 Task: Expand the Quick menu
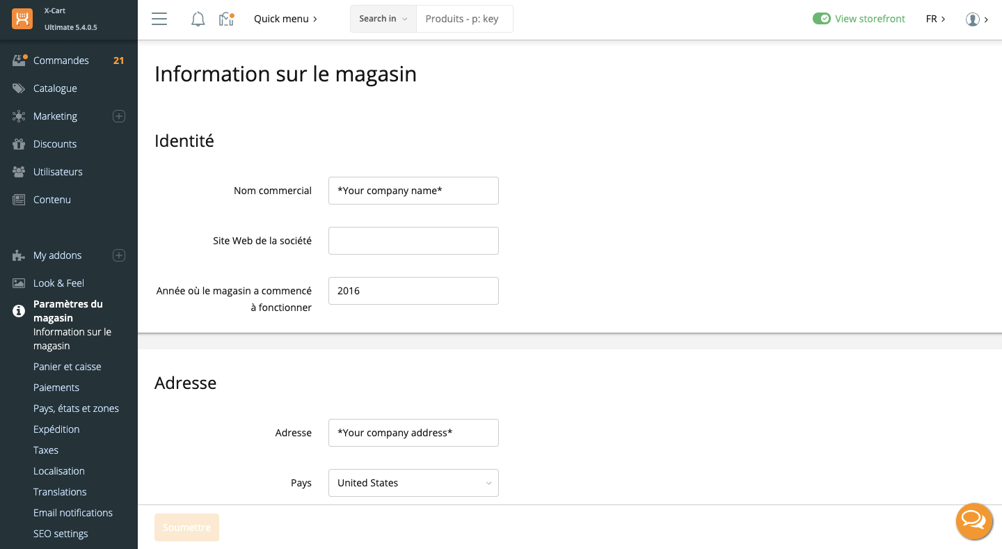tap(285, 19)
